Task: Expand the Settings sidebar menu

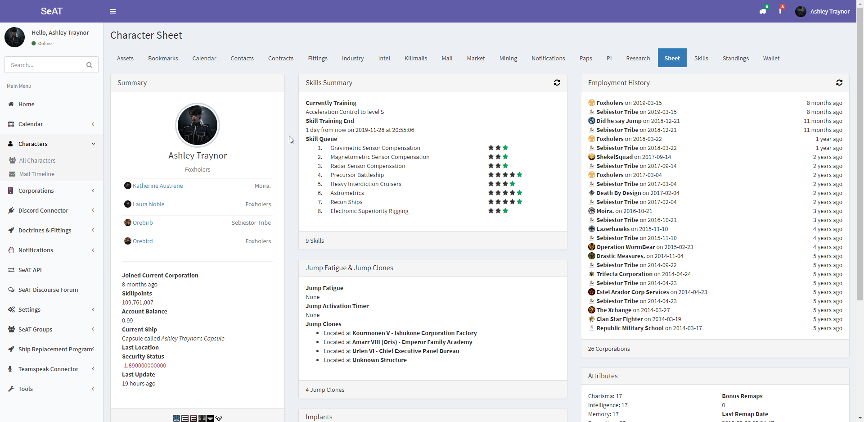Action: point(93,309)
